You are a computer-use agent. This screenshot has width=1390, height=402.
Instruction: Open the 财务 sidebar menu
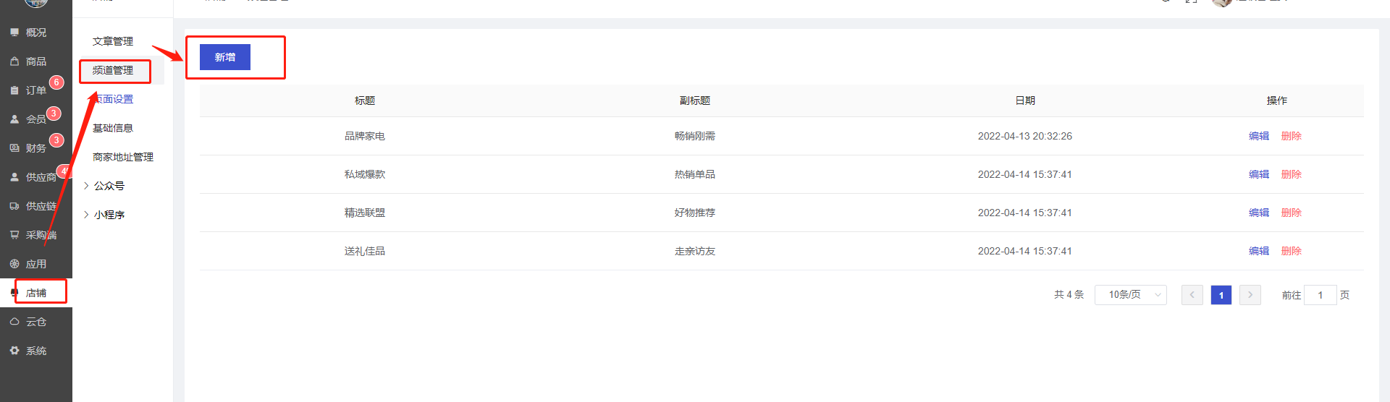pos(36,148)
